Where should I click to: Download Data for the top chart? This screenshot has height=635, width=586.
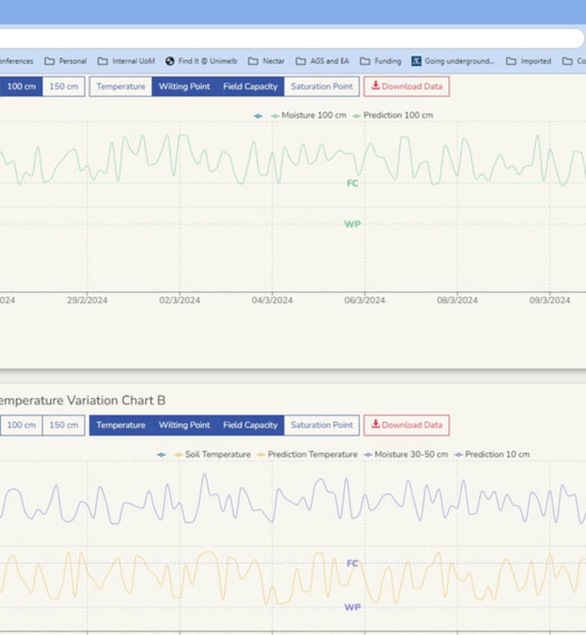(407, 86)
